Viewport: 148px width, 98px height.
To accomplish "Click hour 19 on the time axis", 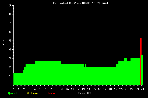I will (x=115, y=89).
